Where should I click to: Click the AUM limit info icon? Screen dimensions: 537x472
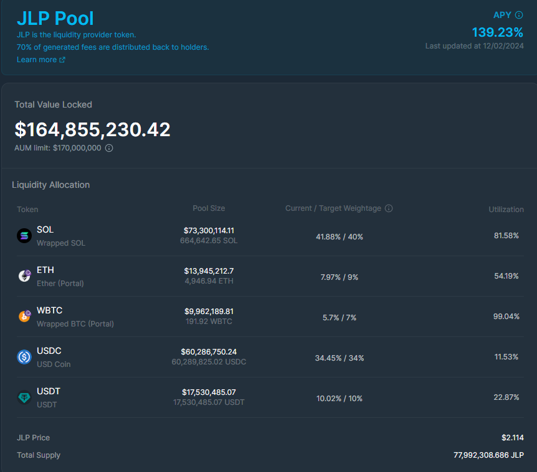coord(109,148)
